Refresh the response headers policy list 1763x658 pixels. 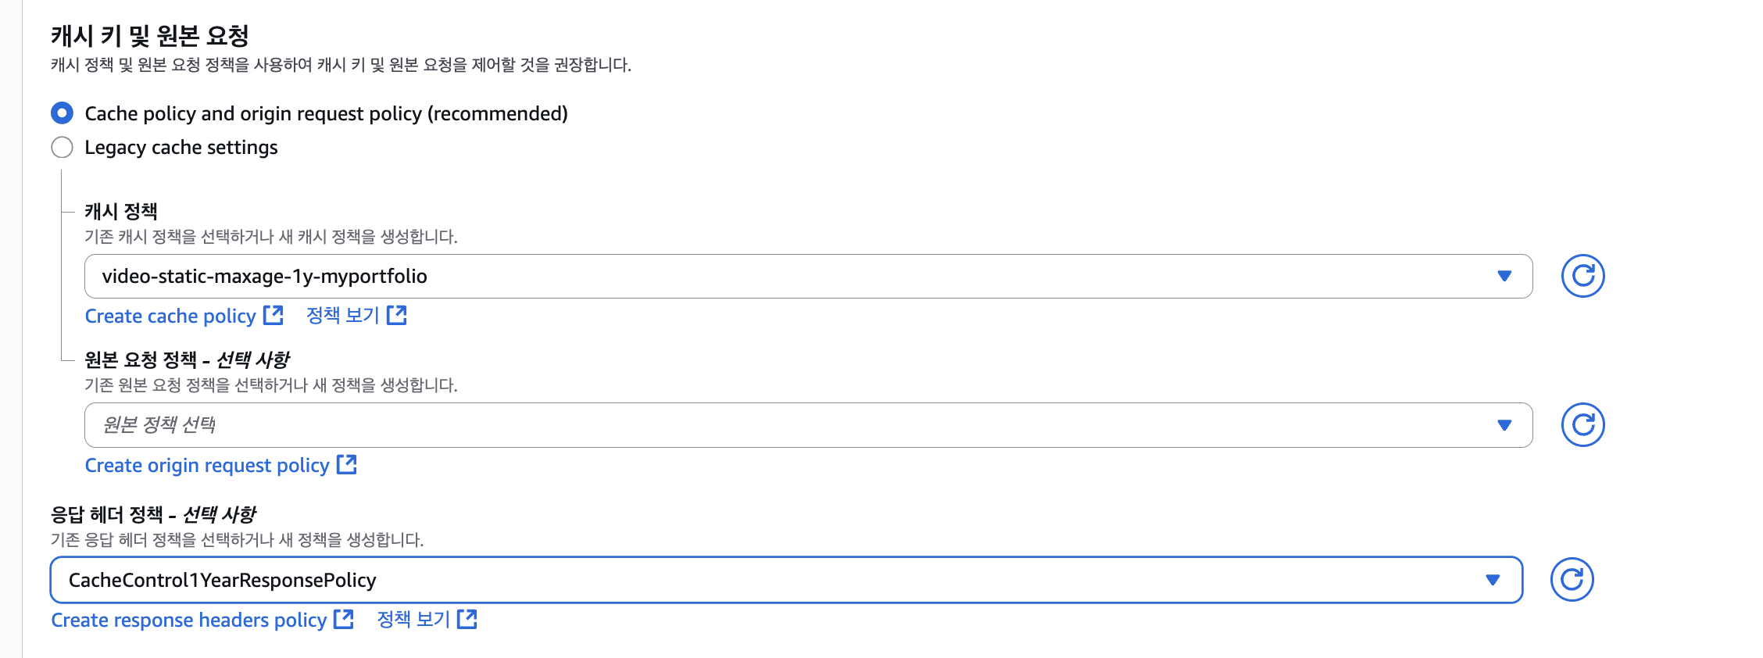(1572, 580)
